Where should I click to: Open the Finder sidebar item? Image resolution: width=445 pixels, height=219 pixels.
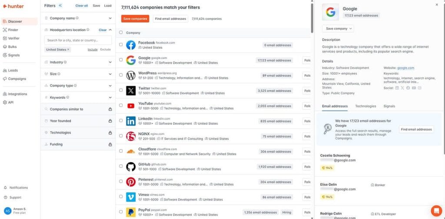(13, 30)
